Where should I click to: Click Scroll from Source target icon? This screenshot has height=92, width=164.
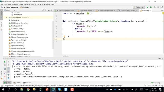click(x=43, y=10)
